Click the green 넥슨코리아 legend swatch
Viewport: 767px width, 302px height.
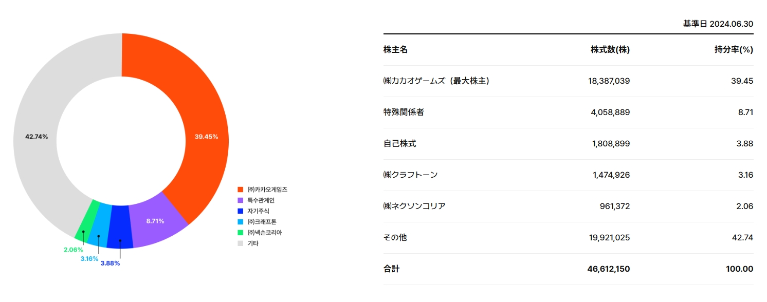pyautogui.click(x=240, y=233)
